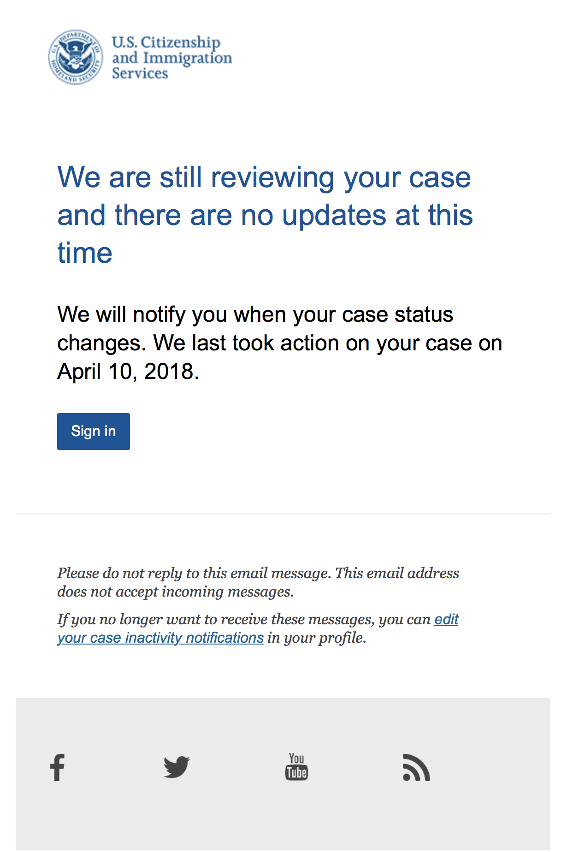Click the Department of Homeland Security seal
The width and height of the screenshot is (567, 852).
coord(76,57)
